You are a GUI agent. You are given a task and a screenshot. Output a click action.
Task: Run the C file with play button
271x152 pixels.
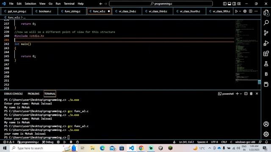236,11
